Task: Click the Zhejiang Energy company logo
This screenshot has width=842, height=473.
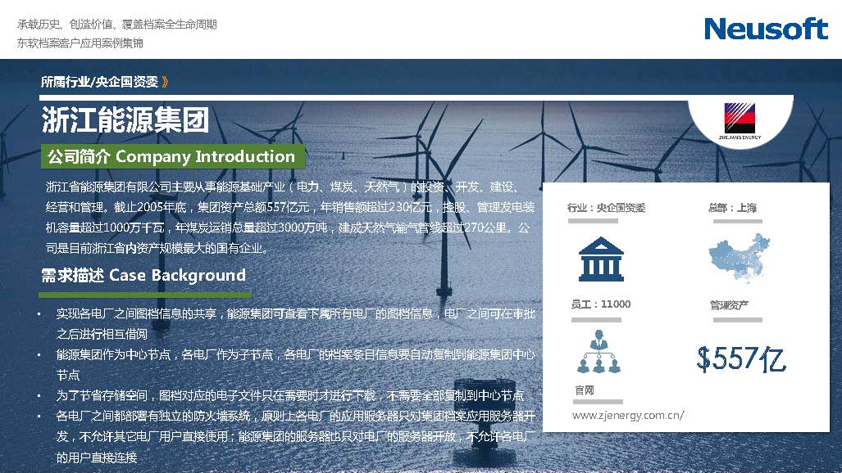Action: pos(740,120)
